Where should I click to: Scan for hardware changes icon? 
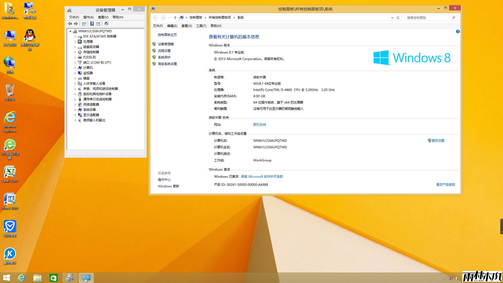point(106,24)
